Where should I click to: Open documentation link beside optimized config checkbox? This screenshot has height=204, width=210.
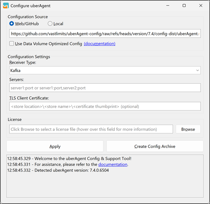pos(99,44)
